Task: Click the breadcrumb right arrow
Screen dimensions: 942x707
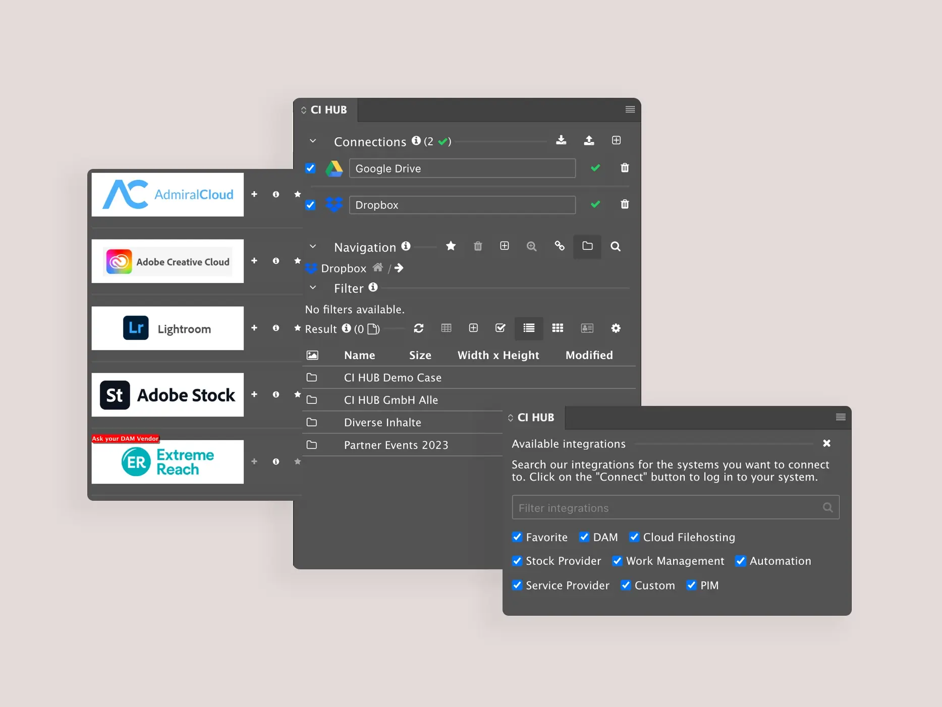Action: [x=399, y=268]
